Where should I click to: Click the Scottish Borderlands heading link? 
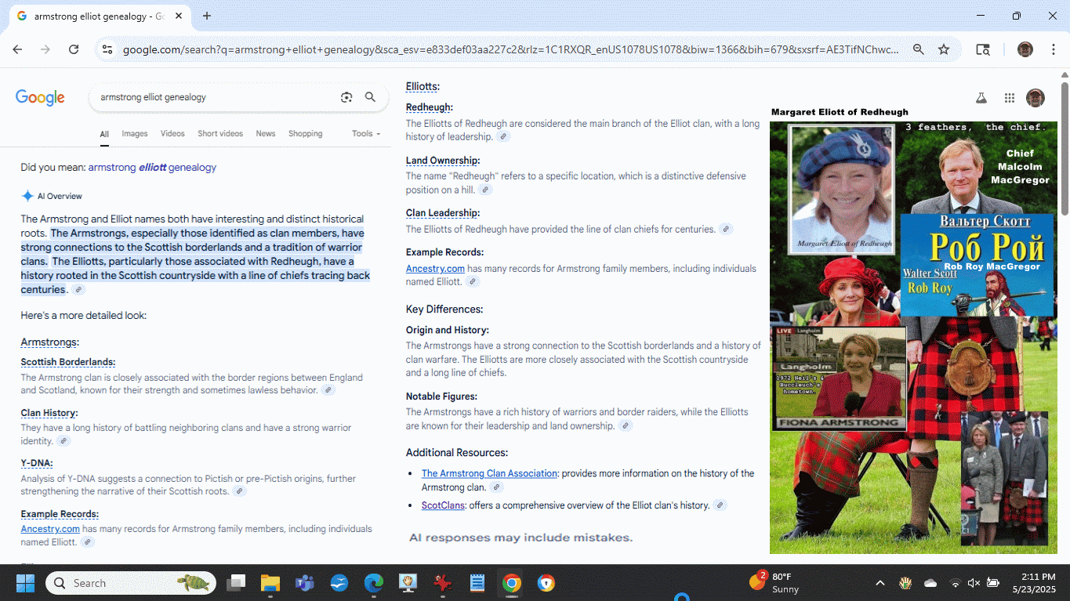pyautogui.click(x=68, y=362)
